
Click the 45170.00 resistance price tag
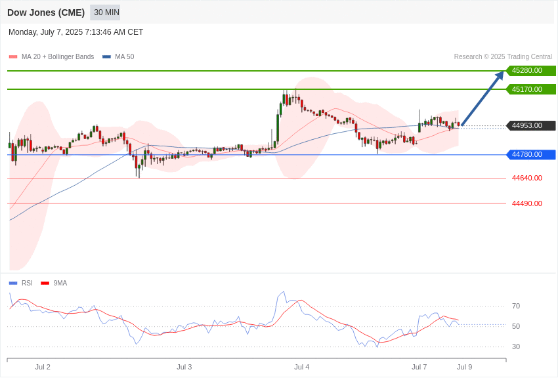click(x=531, y=90)
